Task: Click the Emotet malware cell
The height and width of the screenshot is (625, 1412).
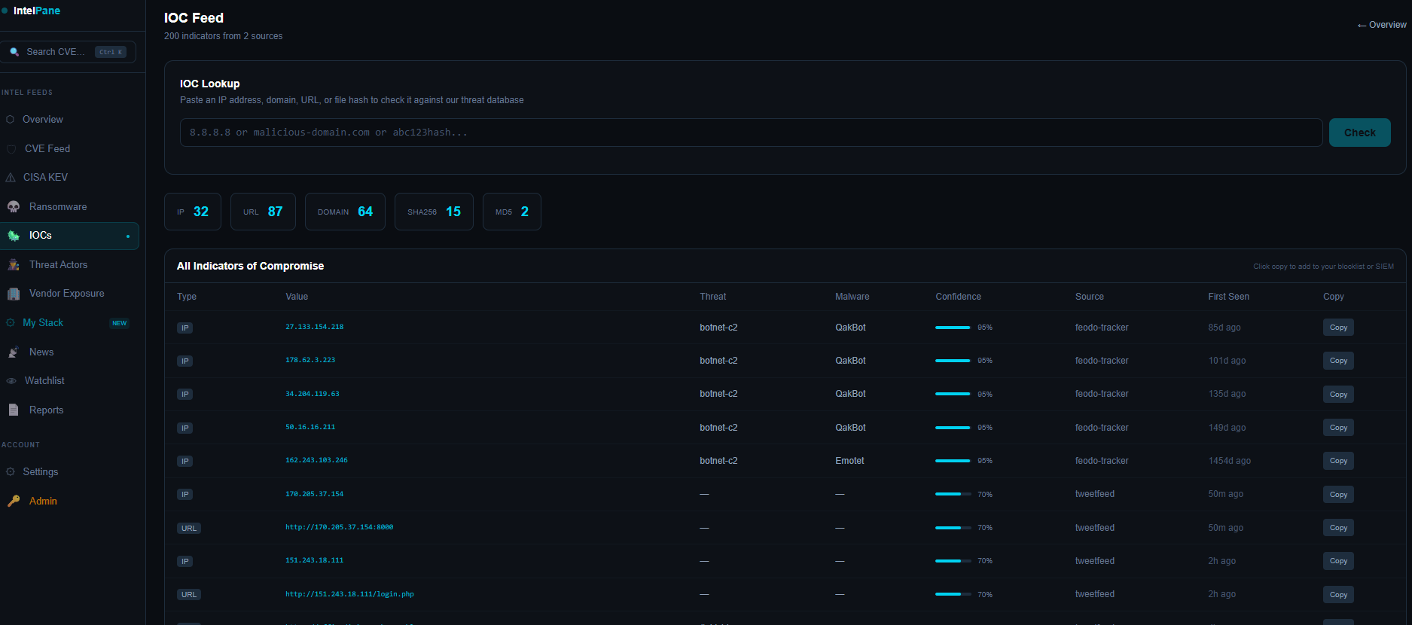Action: (849, 461)
